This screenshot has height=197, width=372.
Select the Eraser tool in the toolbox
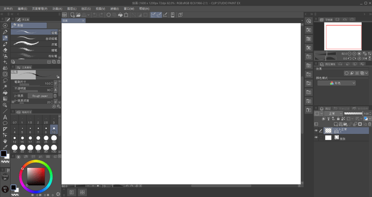tap(5, 50)
